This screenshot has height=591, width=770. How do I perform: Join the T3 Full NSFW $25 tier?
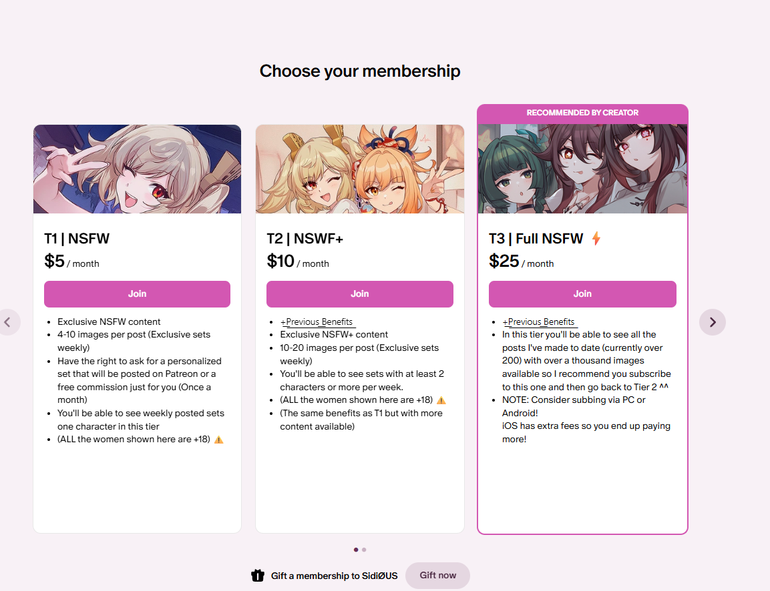click(x=582, y=293)
